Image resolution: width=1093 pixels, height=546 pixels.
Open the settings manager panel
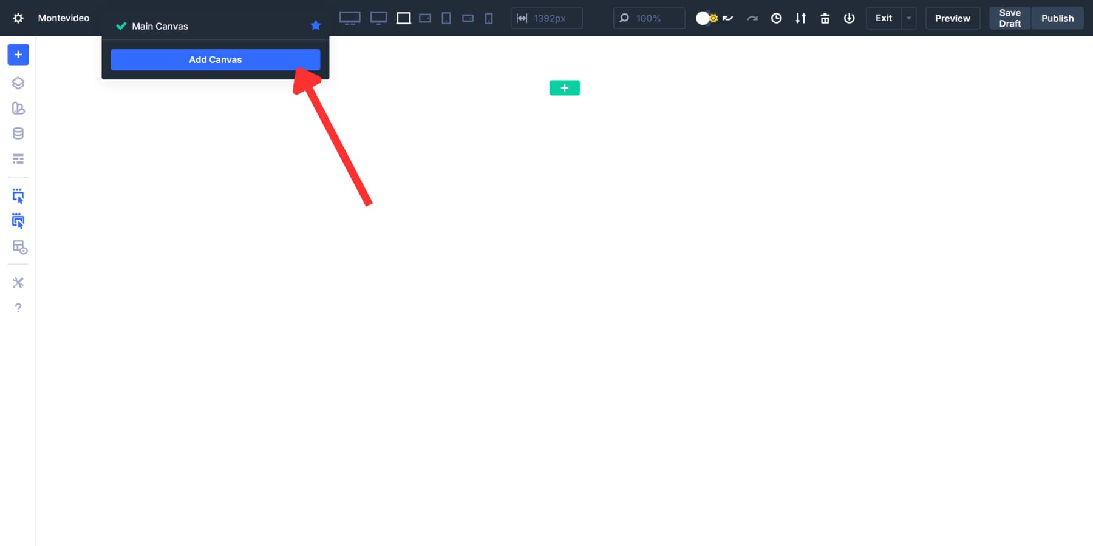pyautogui.click(x=18, y=158)
